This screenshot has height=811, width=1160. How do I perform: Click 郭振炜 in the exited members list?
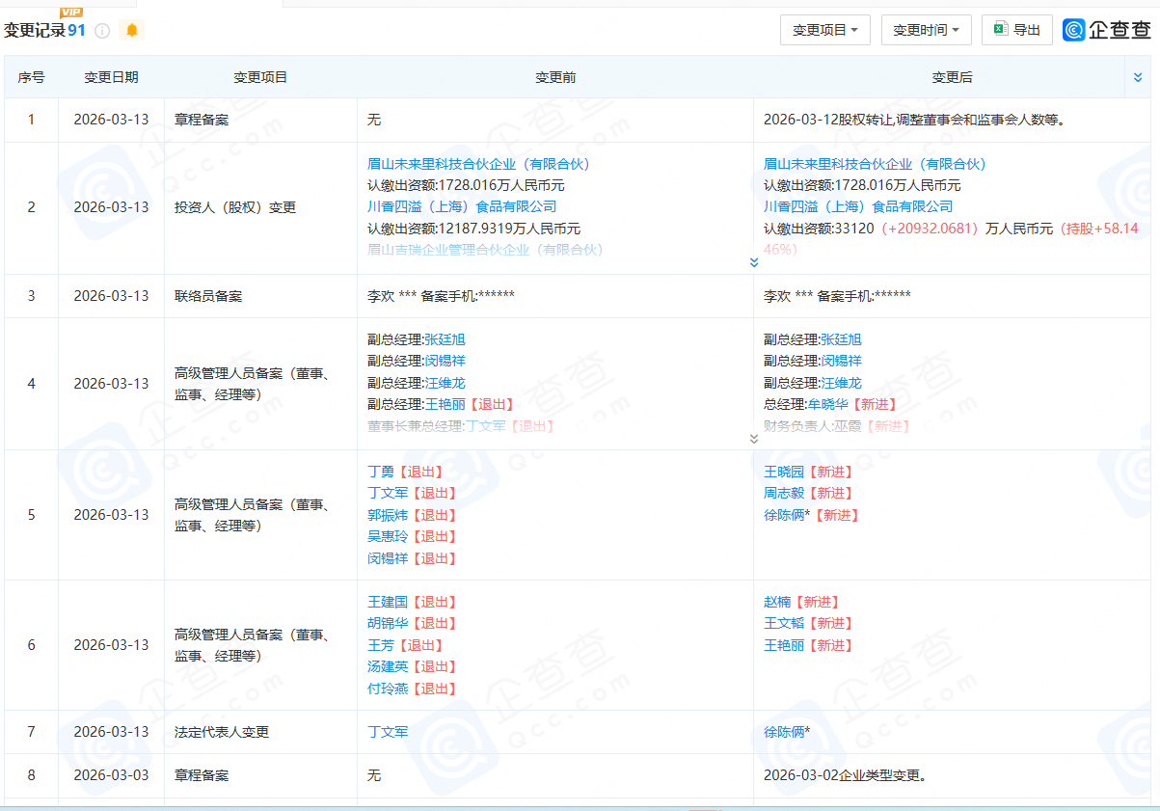pos(388,515)
